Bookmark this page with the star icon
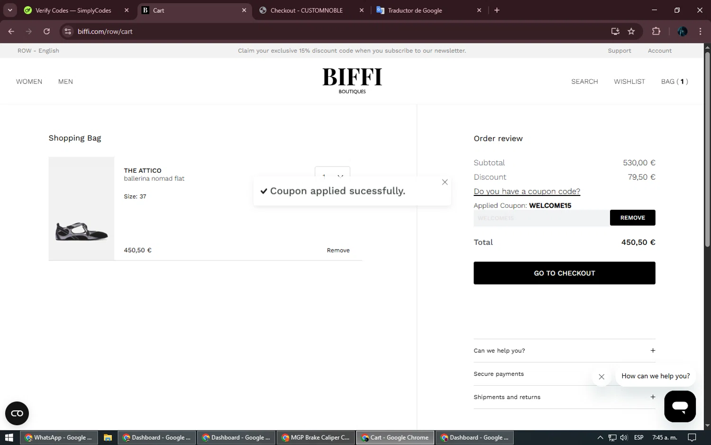Image resolution: width=711 pixels, height=445 pixels. click(631, 31)
